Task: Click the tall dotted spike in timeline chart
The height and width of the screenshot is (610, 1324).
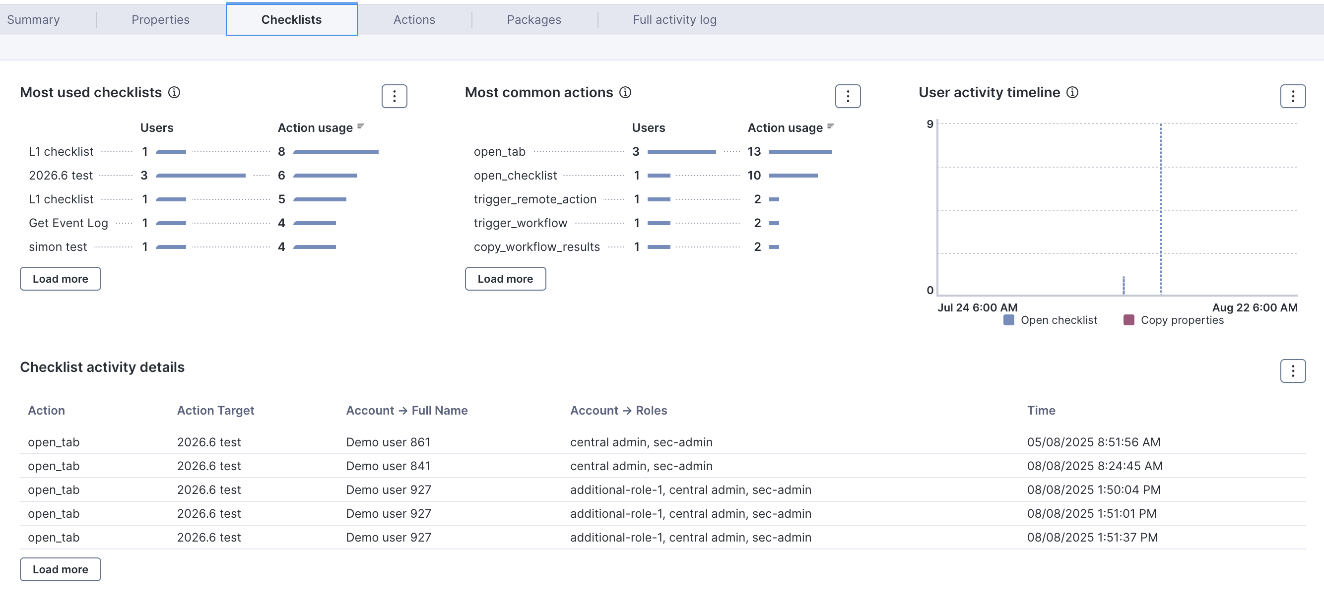Action: [1161, 205]
